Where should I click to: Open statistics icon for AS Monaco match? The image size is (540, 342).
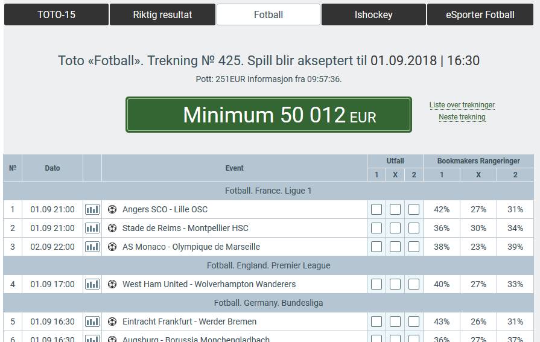92,247
